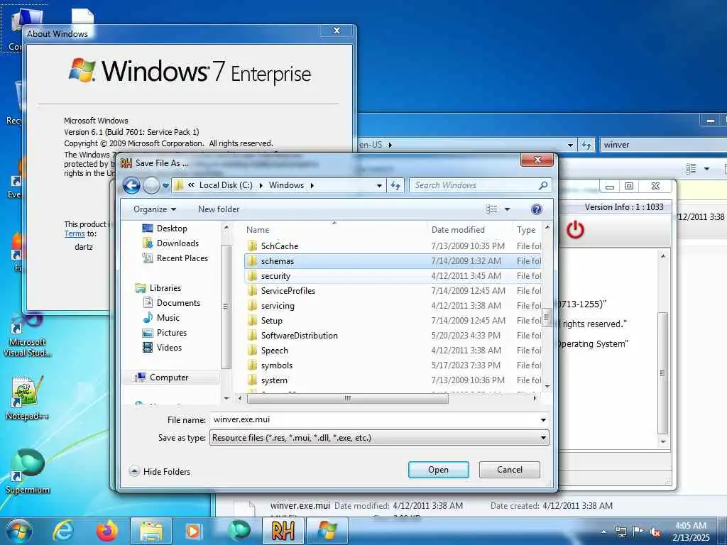Launch Firefox from the taskbar

[x=107, y=531]
